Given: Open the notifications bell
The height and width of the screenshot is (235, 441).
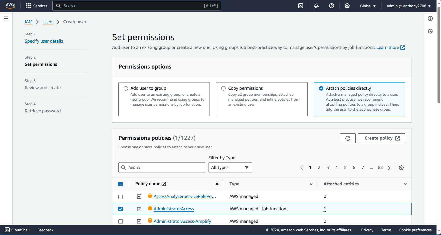Looking at the screenshot, I should pos(316,6).
